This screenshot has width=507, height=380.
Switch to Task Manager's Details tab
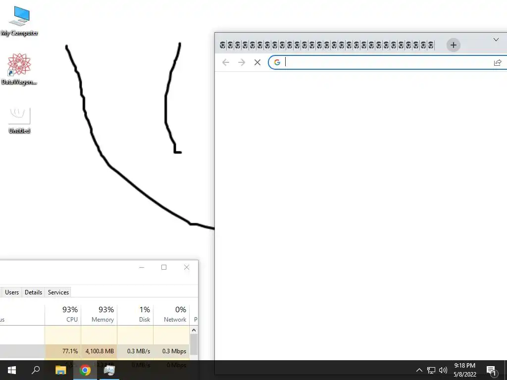(33, 292)
